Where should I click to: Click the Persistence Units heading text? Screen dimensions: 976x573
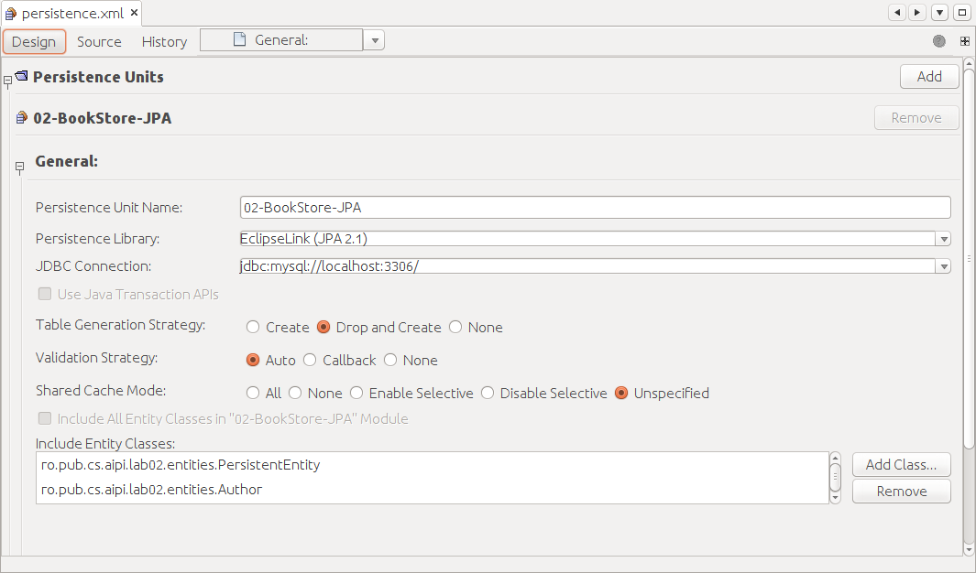(98, 77)
